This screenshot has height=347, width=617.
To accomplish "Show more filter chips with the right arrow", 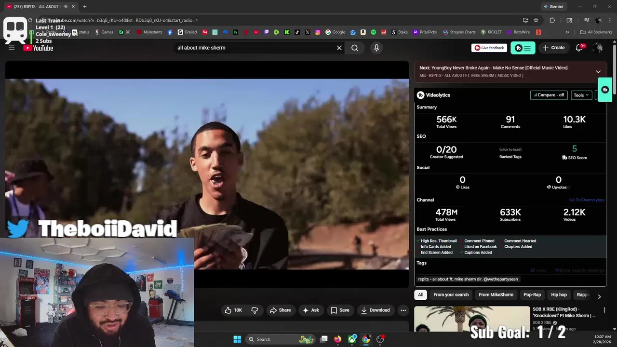I will click(x=599, y=296).
